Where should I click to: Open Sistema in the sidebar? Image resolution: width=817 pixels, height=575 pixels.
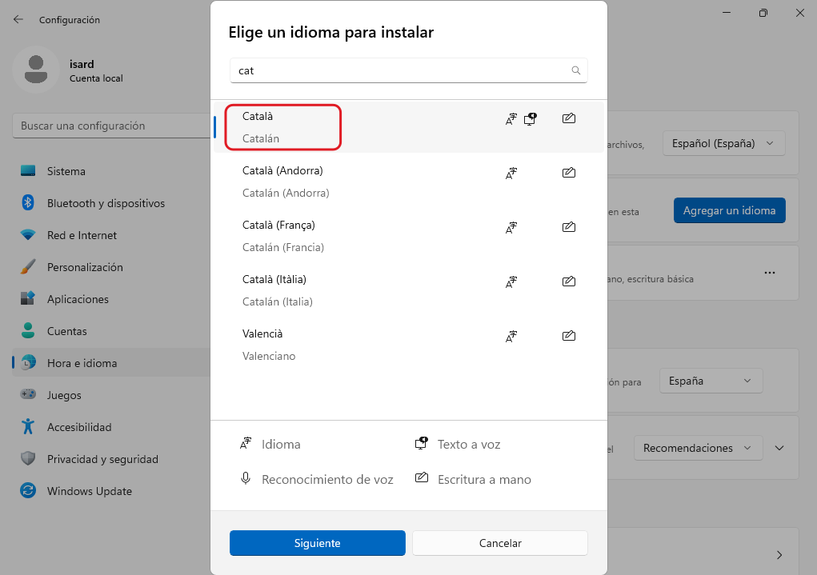point(66,171)
